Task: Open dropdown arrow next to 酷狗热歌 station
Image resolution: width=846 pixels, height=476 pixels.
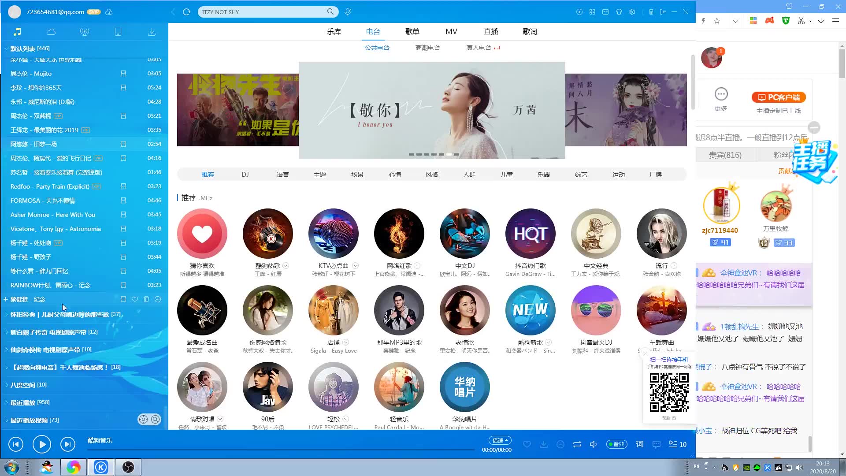Action: (x=286, y=266)
